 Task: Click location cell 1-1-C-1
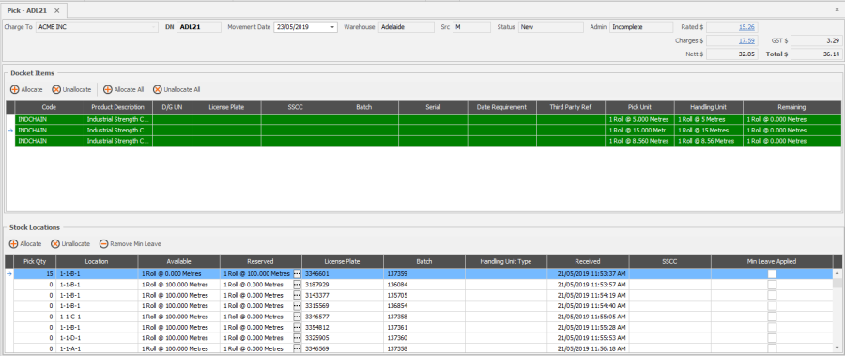pyautogui.click(x=97, y=317)
